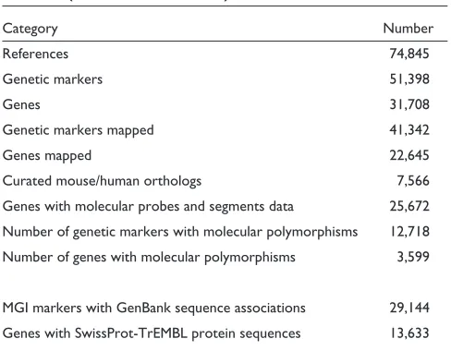Image resolution: width=451 pixels, height=351 pixels.
Task: Select the References row label
Action: coord(35,54)
